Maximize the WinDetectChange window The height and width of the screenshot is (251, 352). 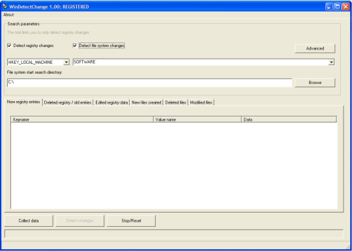click(337, 7)
